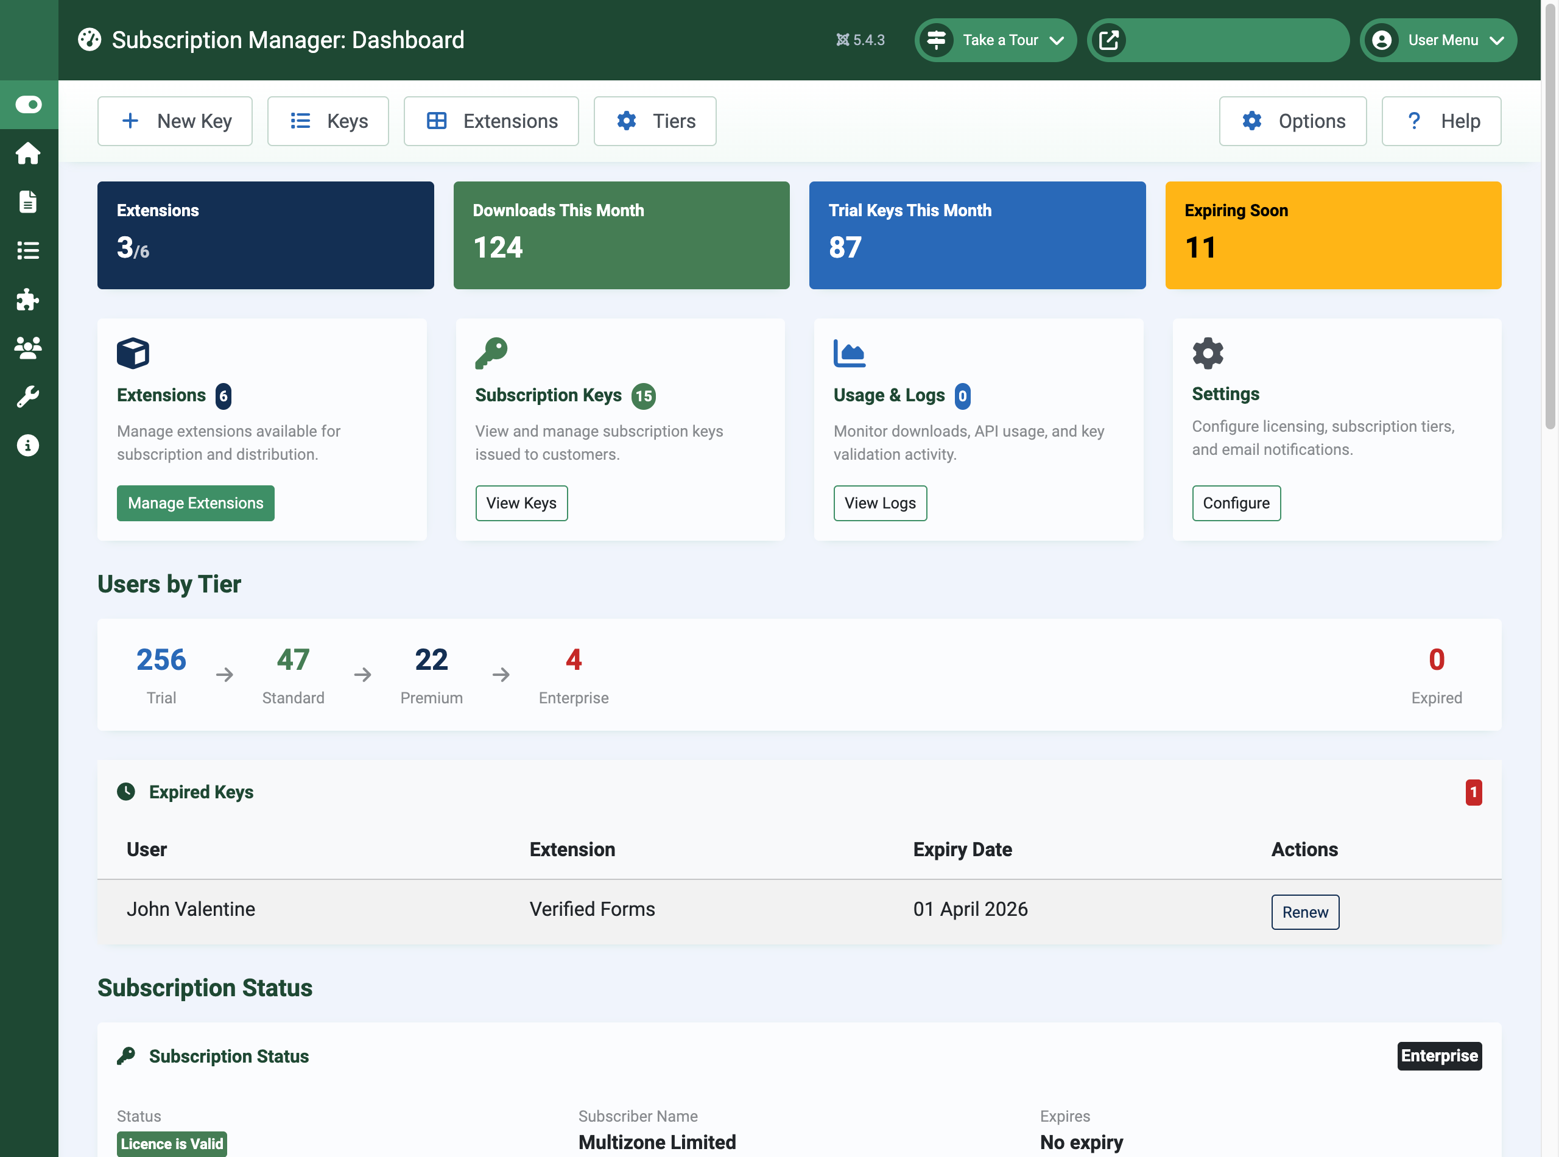This screenshot has height=1157, width=1559.
Task: Expand the Take a Tour dropdown chevron
Action: point(1057,40)
